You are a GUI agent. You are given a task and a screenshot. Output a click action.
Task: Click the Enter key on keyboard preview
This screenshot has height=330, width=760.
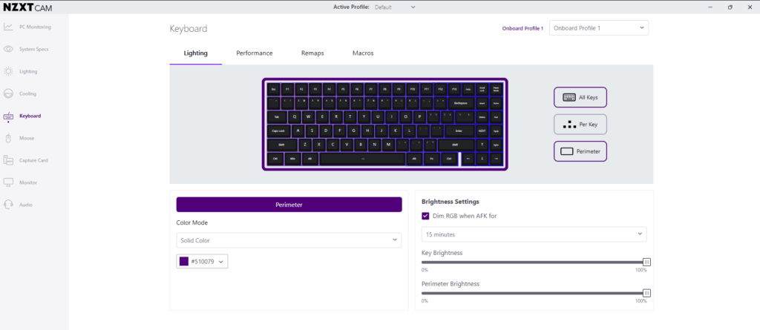[x=460, y=131]
